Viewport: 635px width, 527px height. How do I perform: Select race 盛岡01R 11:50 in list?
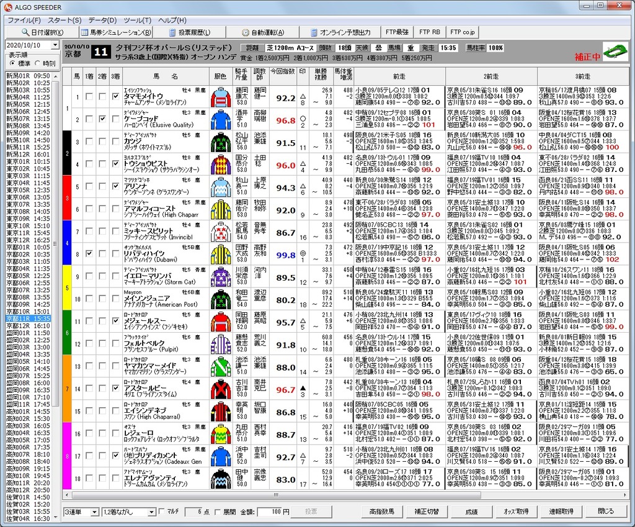tap(28, 333)
